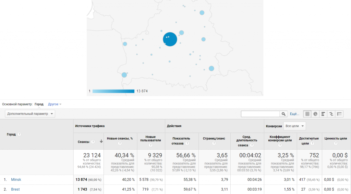Select the performance bar view icon
Screen dimensions: 351x194
point(323,114)
